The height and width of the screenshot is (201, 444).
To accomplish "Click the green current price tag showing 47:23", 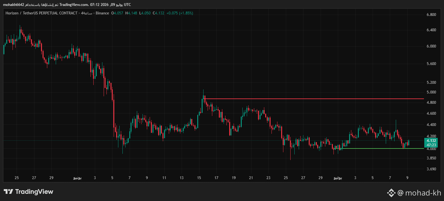I will (431, 143).
